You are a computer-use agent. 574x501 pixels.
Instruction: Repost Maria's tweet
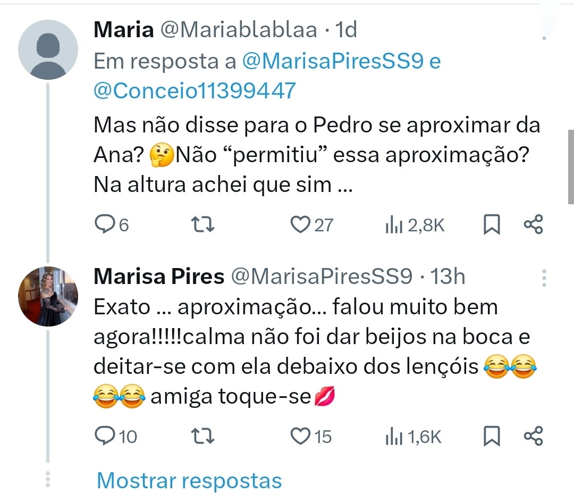202,224
